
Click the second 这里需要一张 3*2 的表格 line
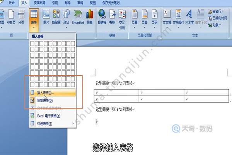(115, 109)
